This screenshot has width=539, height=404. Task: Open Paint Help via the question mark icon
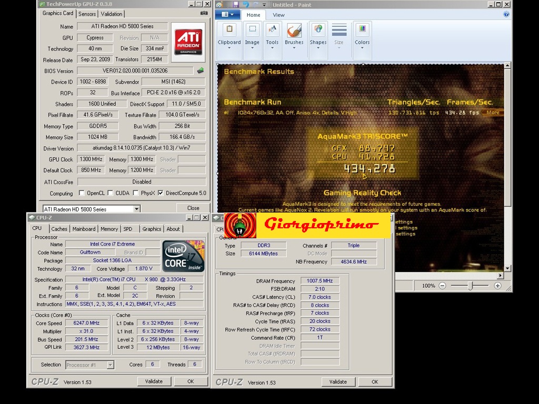click(x=506, y=14)
